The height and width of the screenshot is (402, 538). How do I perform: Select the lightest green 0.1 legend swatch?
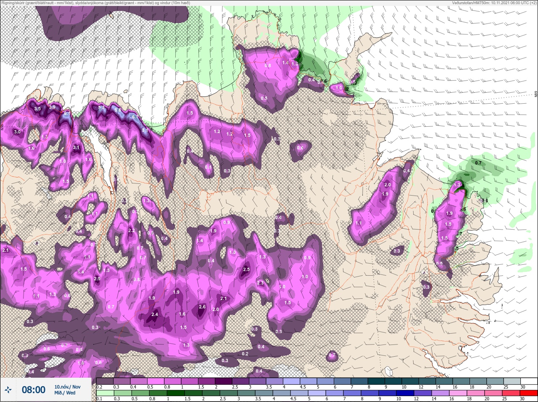pyautogui.click(x=105, y=393)
